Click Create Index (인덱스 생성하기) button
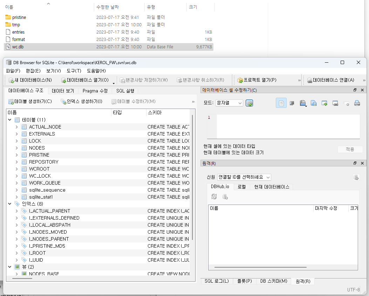Image resolution: width=369 pixels, height=296 pixels. point(81,102)
